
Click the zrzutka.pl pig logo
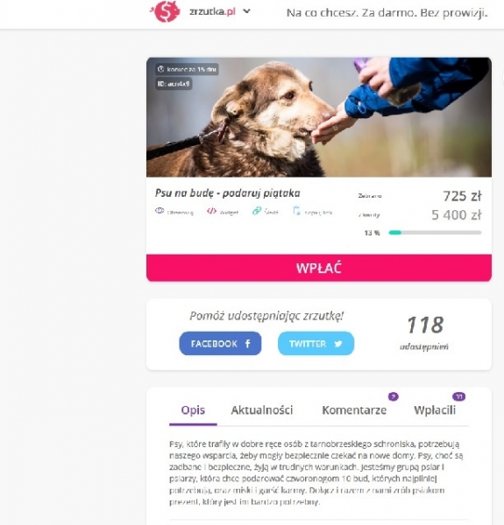pyautogui.click(x=166, y=11)
